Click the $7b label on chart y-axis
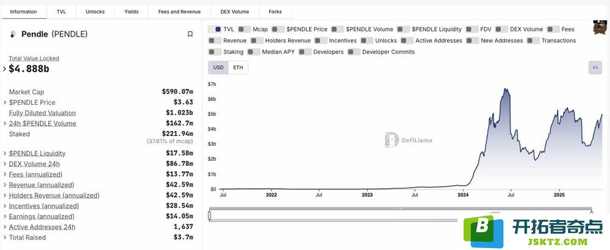The height and width of the screenshot is (250, 610). pyautogui.click(x=212, y=84)
